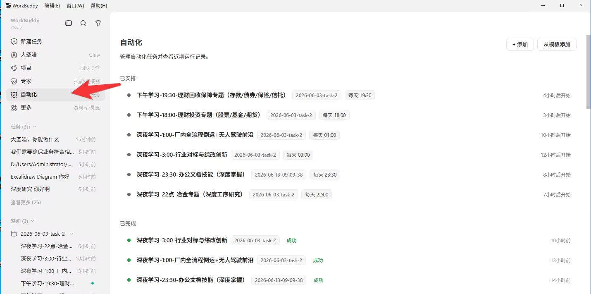This screenshot has height=294, width=591.
Task: Click the 每天 18:00 schedule tag
Action: click(x=334, y=115)
